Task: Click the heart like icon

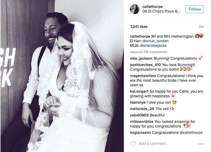Action: [133, 144]
